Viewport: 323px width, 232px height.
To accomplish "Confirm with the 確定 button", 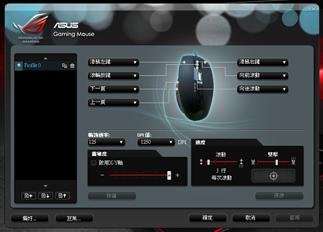I will click(208, 218).
